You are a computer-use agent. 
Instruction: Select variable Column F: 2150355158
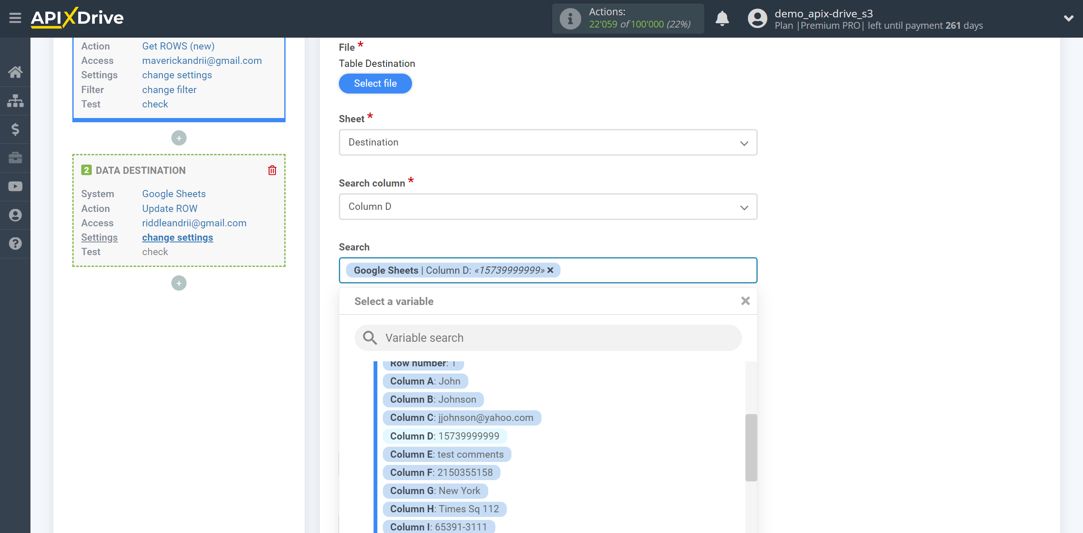[x=441, y=473]
